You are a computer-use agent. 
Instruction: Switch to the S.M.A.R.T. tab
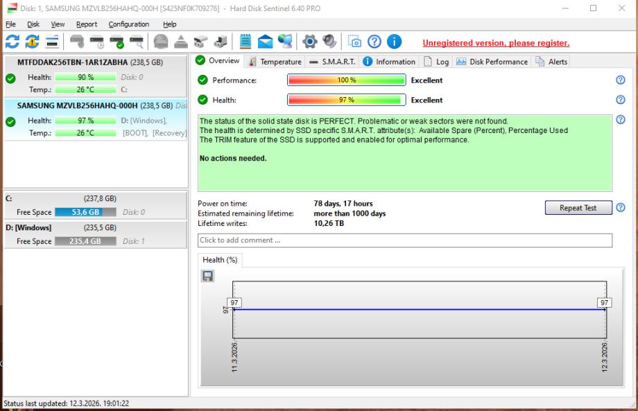point(331,62)
